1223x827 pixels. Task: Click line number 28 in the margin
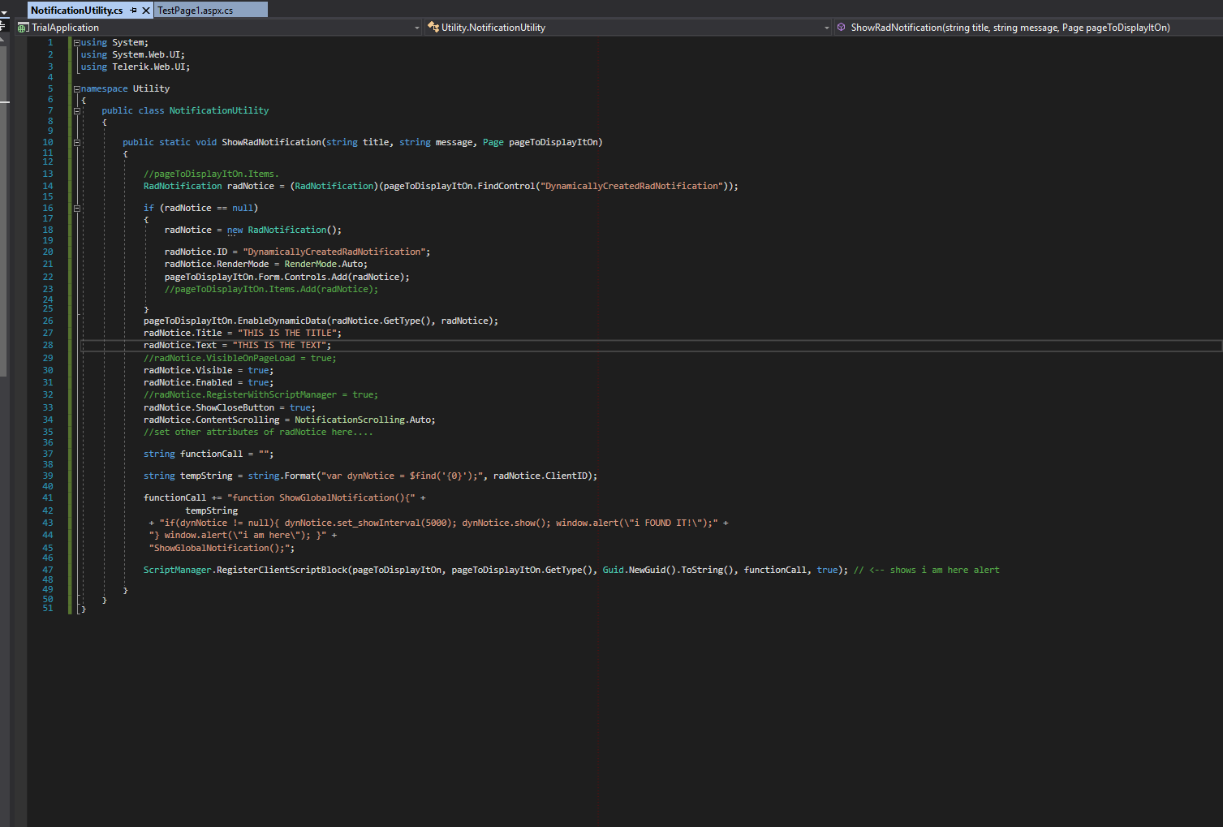48,346
